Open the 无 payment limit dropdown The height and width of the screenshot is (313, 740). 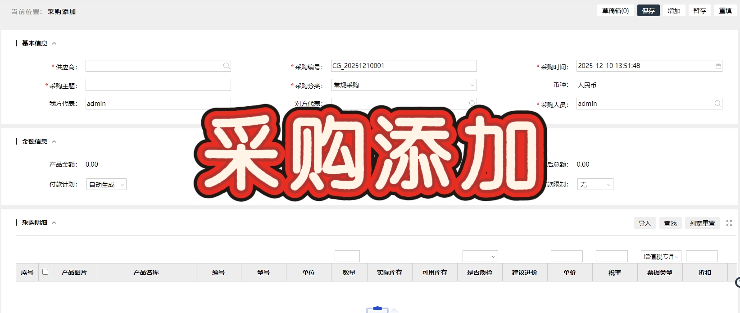click(x=595, y=184)
